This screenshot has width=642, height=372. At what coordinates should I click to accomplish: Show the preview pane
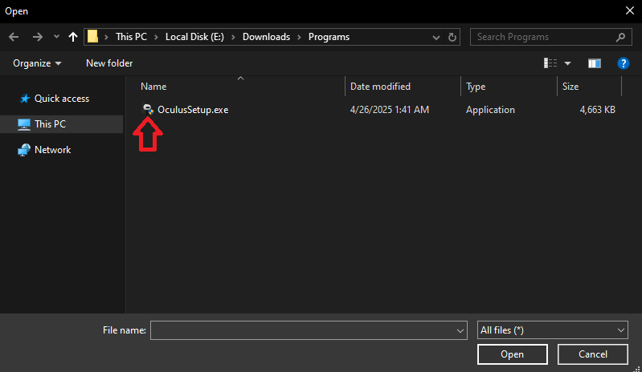[595, 63]
